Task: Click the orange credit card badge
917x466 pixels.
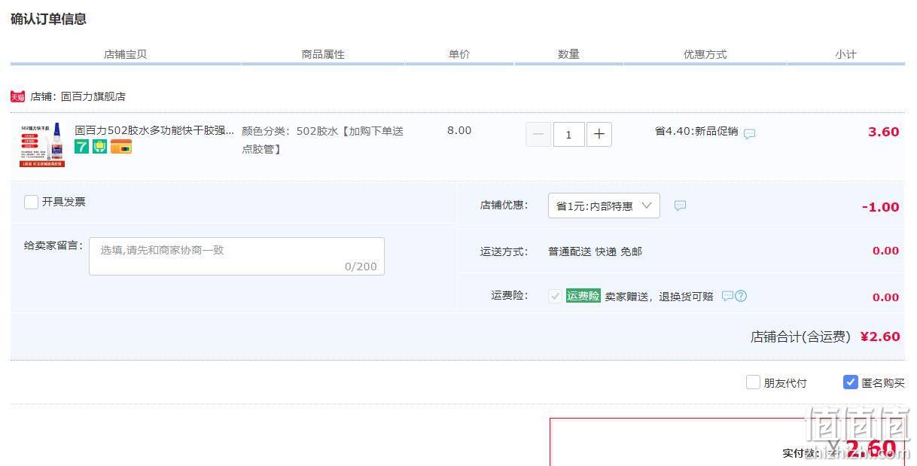Action: [x=121, y=147]
